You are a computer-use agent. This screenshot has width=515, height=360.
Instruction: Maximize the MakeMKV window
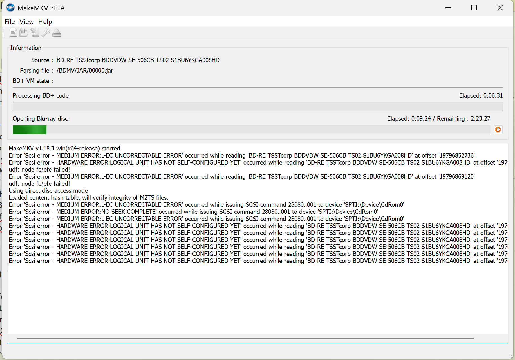tap(474, 8)
